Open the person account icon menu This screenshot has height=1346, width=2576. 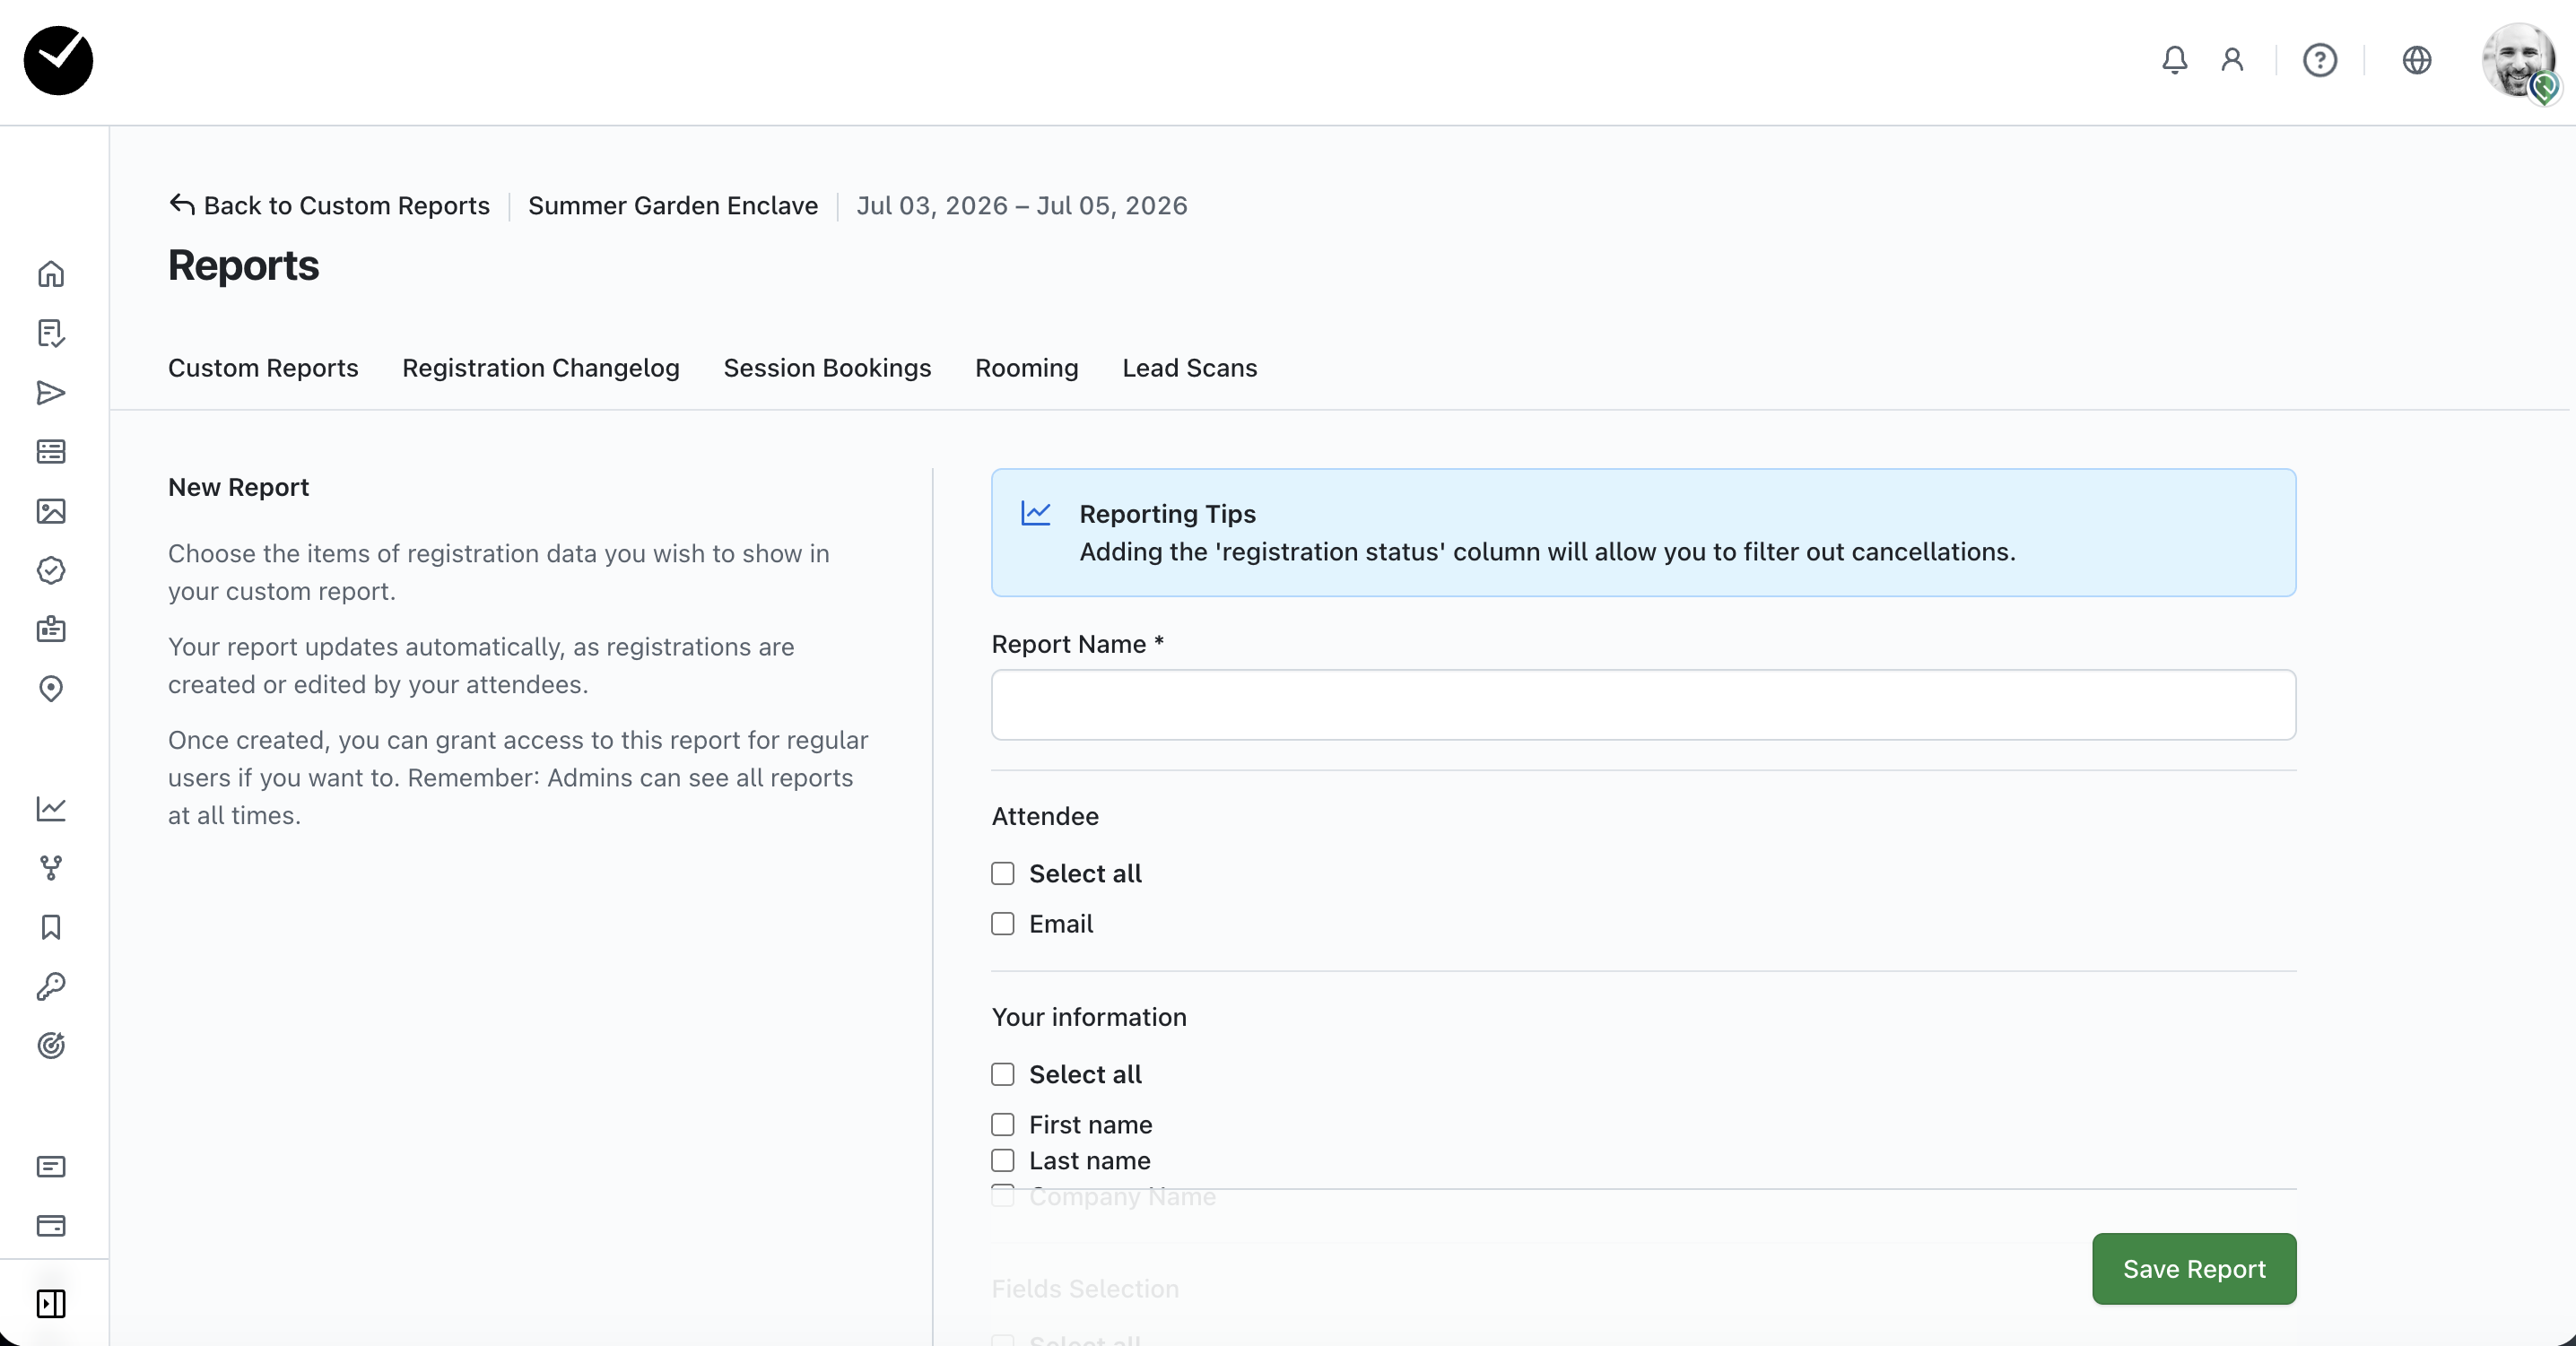[x=2232, y=60]
